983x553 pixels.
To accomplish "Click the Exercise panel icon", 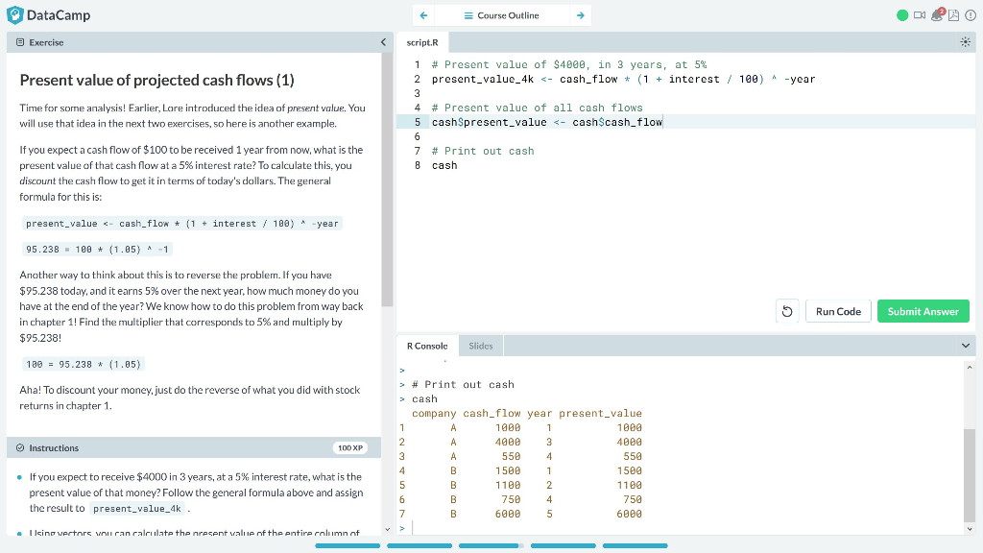I will (x=21, y=41).
